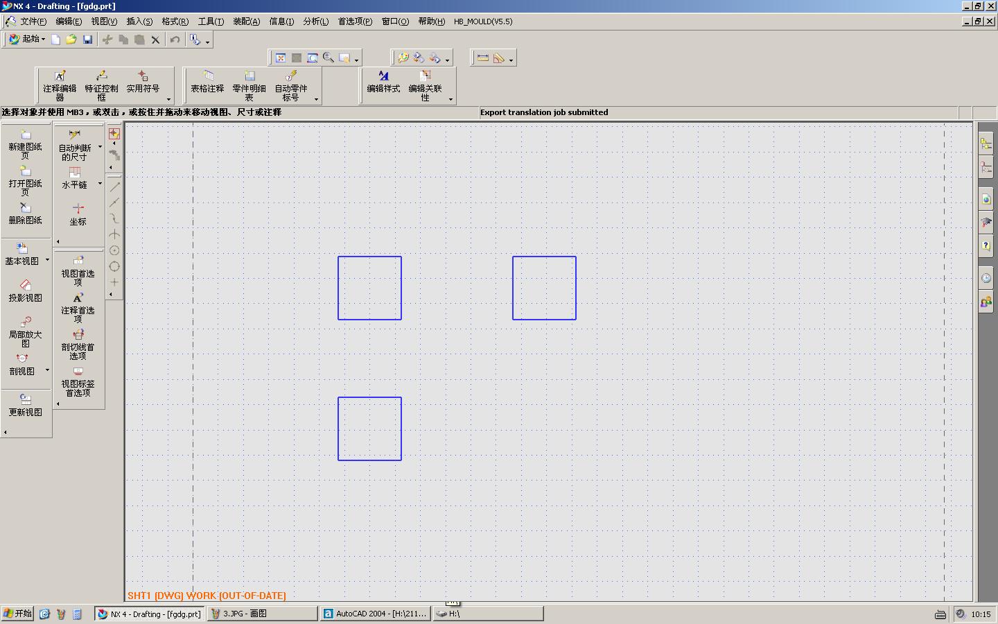The width and height of the screenshot is (998, 624).
Task: Open the 首选项(P) Preferences menu
Action: [x=355, y=21]
